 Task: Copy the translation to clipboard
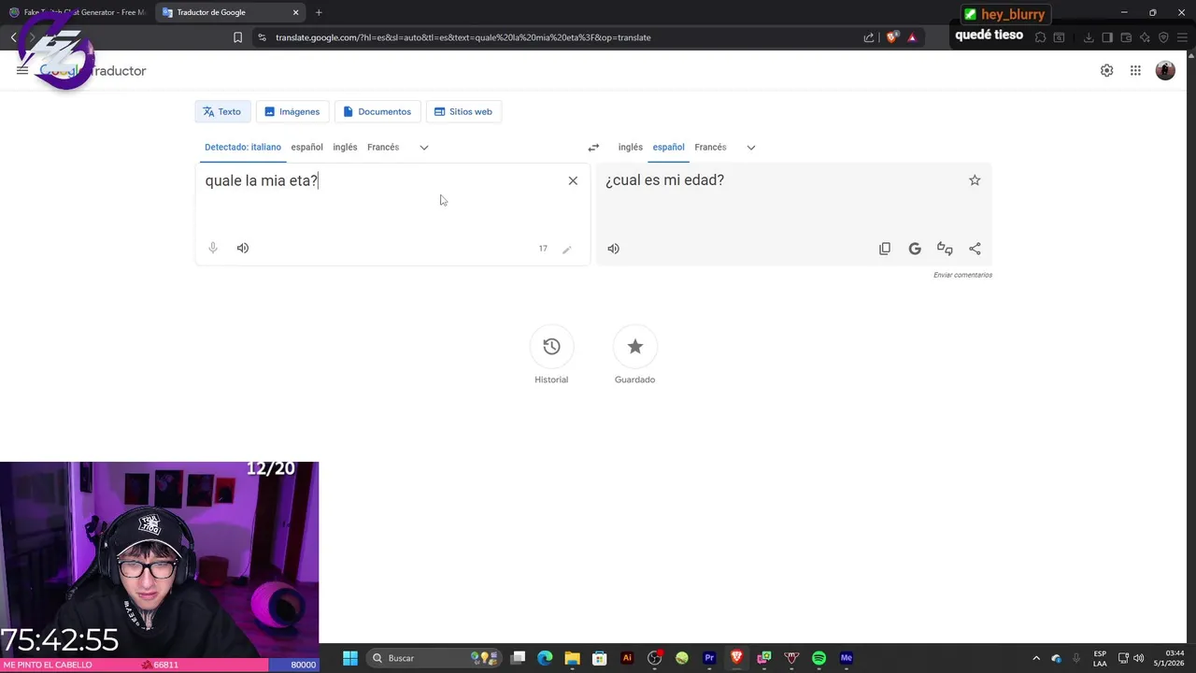tap(885, 249)
